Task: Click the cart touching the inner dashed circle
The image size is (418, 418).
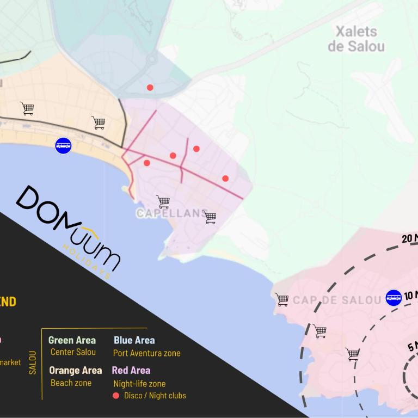Action: click(353, 354)
